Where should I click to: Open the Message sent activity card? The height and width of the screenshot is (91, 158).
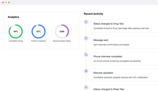[124, 42]
